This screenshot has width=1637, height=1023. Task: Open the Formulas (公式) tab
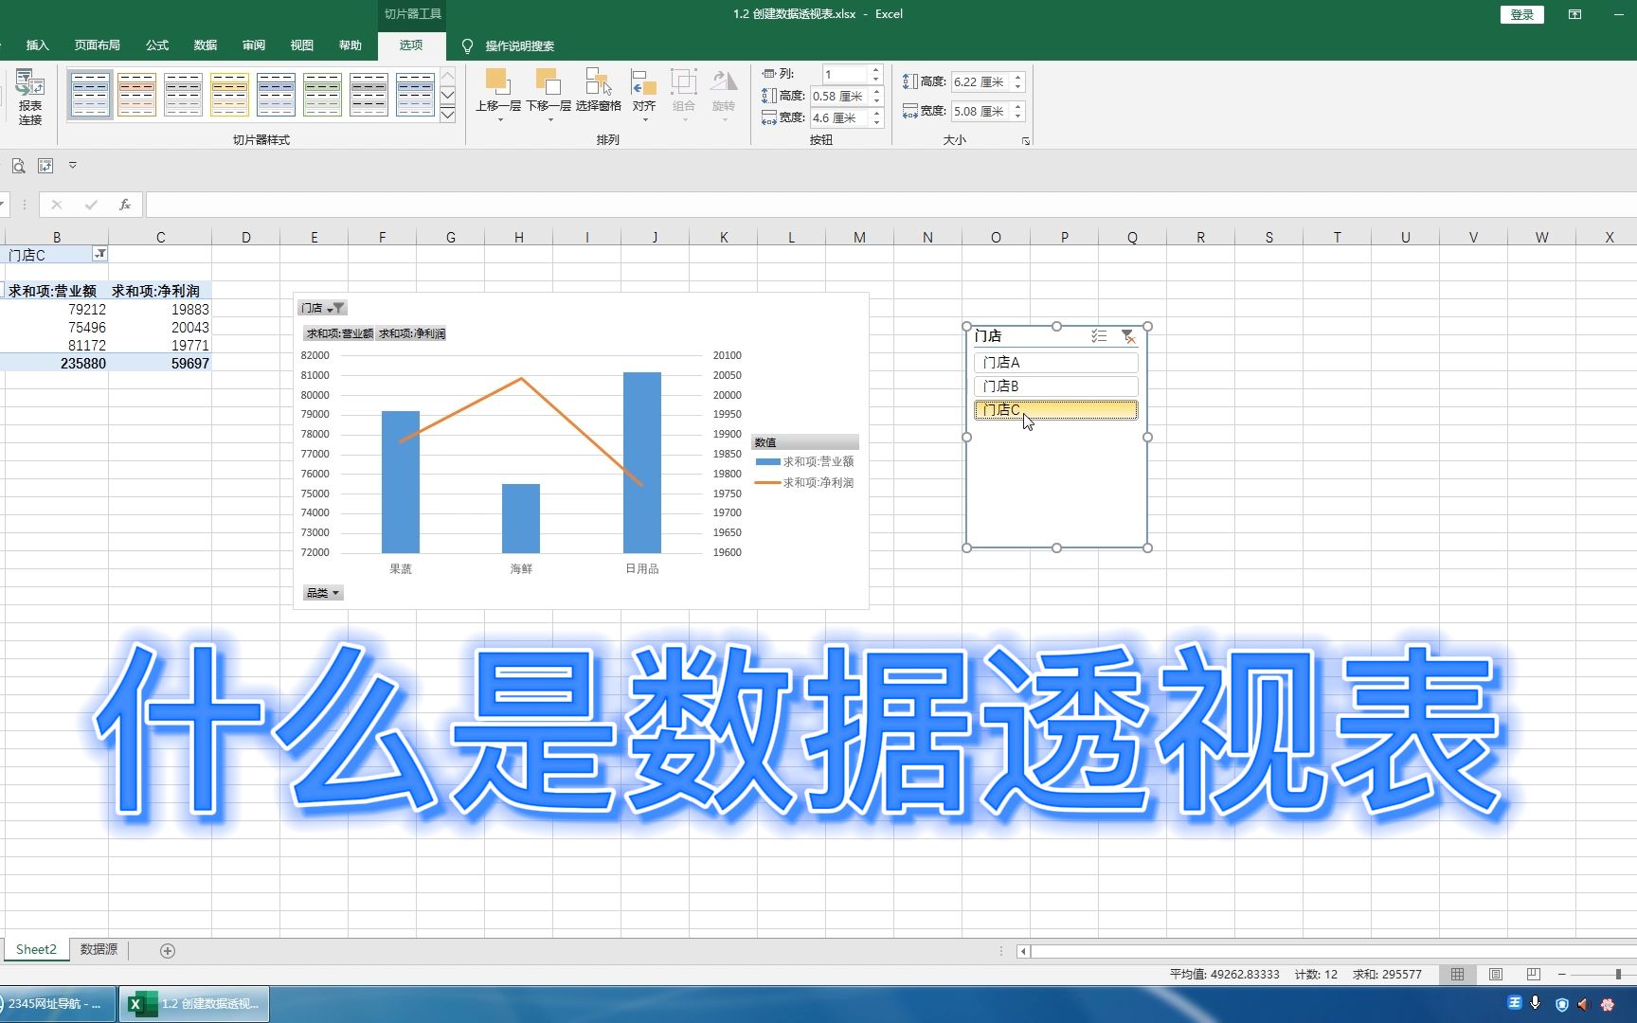[x=157, y=45]
